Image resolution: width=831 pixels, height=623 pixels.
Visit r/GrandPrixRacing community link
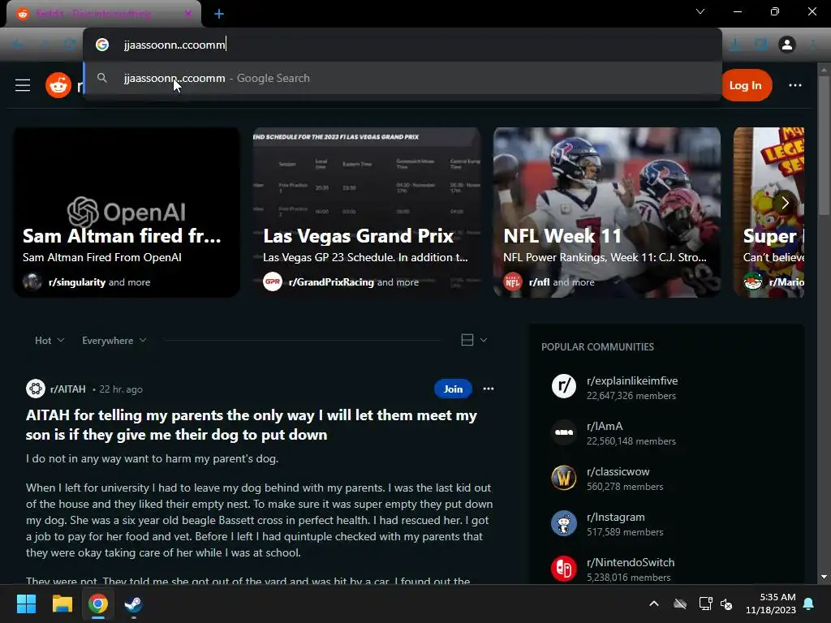(331, 282)
